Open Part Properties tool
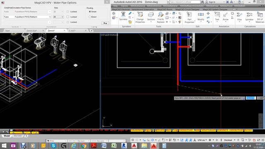The width and height of the screenshot is (265, 149). click(x=189, y=17)
